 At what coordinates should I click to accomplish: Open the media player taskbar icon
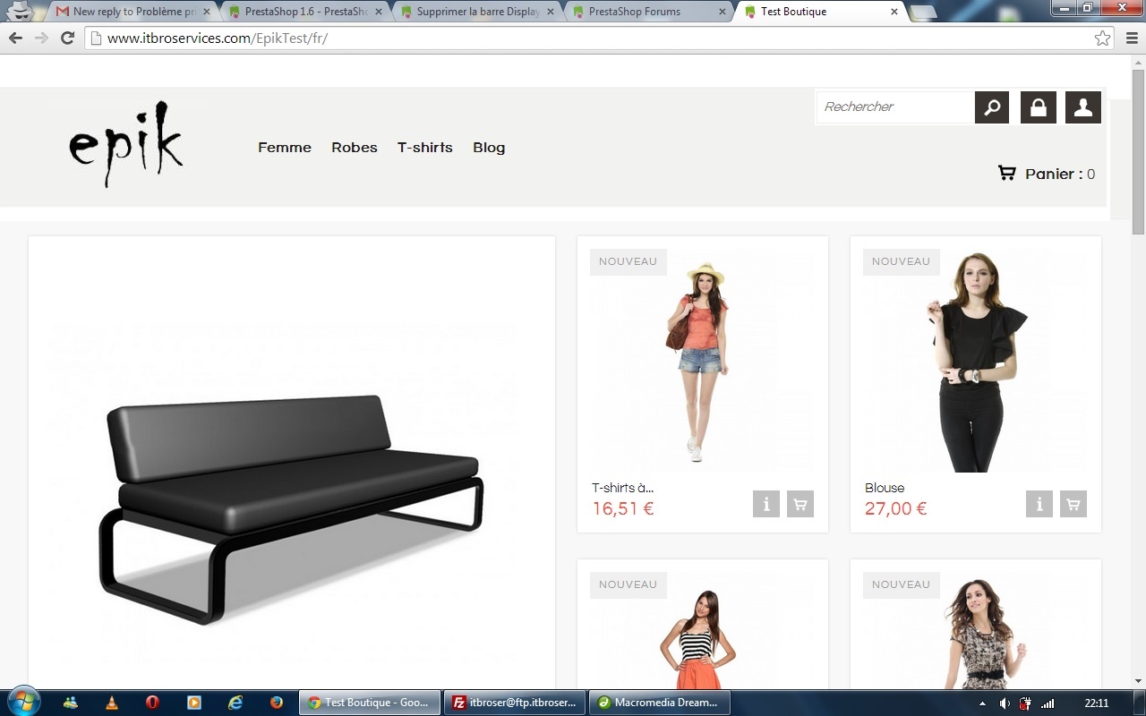[194, 703]
